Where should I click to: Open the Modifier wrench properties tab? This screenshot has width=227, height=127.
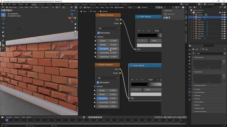[189, 79]
